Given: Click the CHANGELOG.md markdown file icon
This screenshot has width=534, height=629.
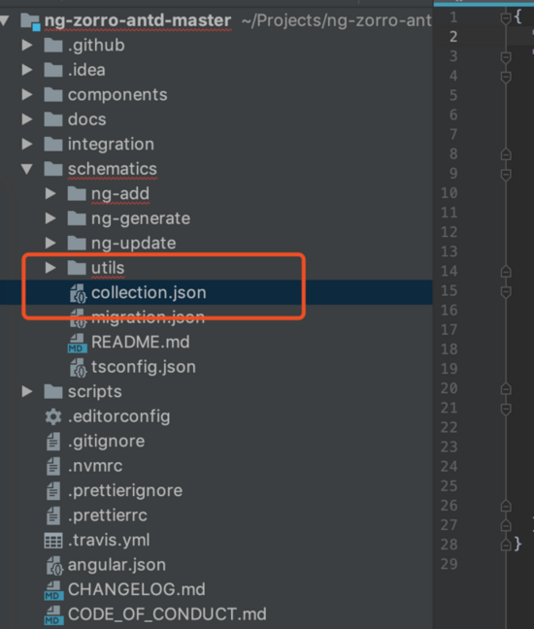Looking at the screenshot, I should point(53,590).
